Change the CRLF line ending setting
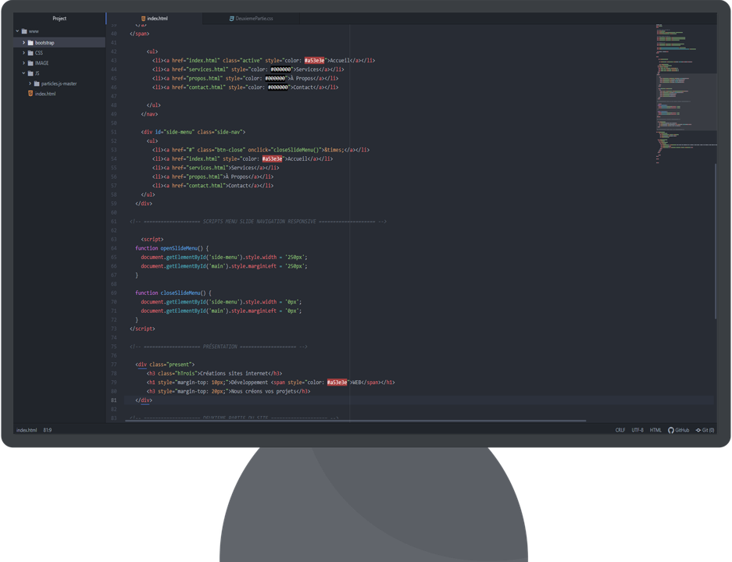 620,430
